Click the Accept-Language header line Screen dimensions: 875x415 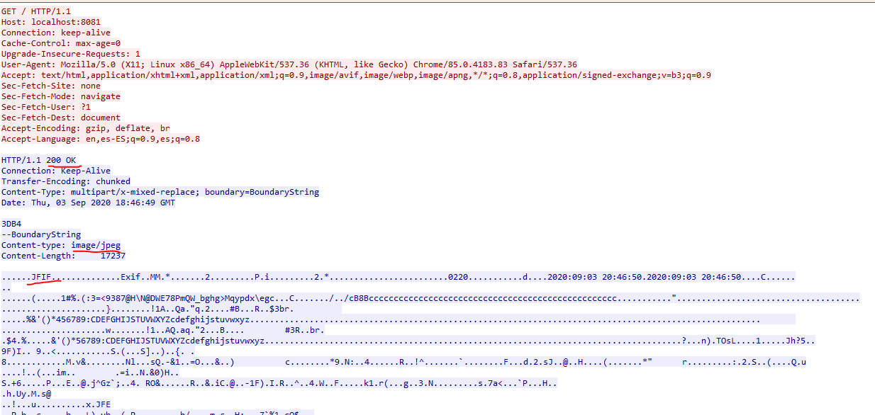[101, 139]
